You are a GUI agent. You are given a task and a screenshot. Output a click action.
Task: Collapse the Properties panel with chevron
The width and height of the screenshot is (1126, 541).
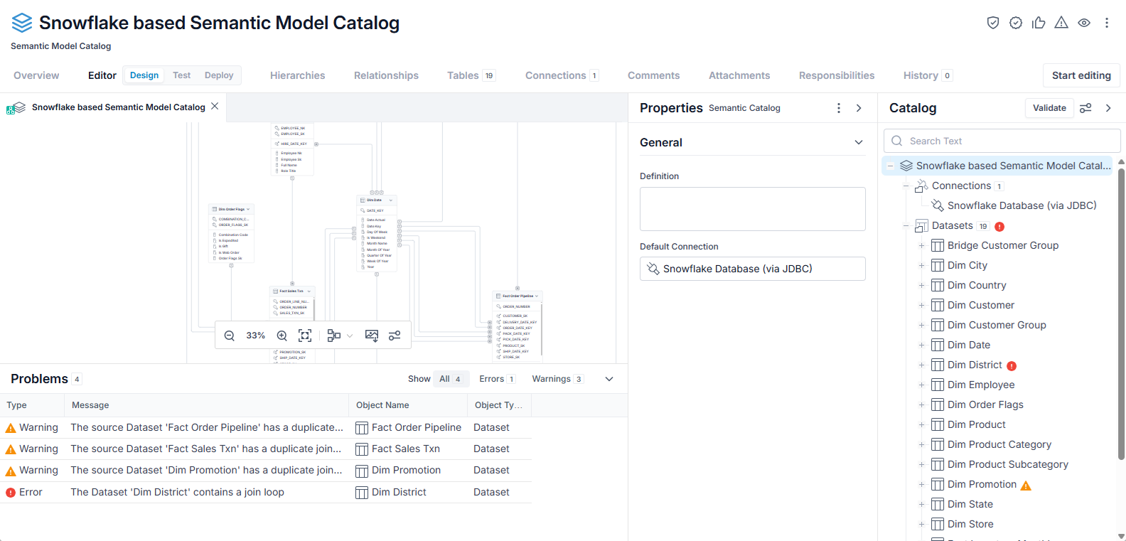[x=859, y=108]
